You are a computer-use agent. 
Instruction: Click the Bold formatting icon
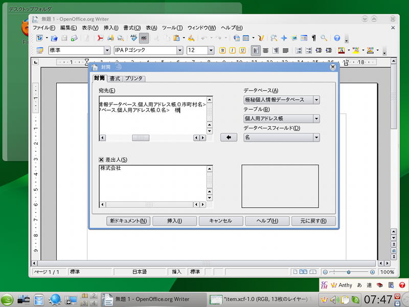click(222, 50)
